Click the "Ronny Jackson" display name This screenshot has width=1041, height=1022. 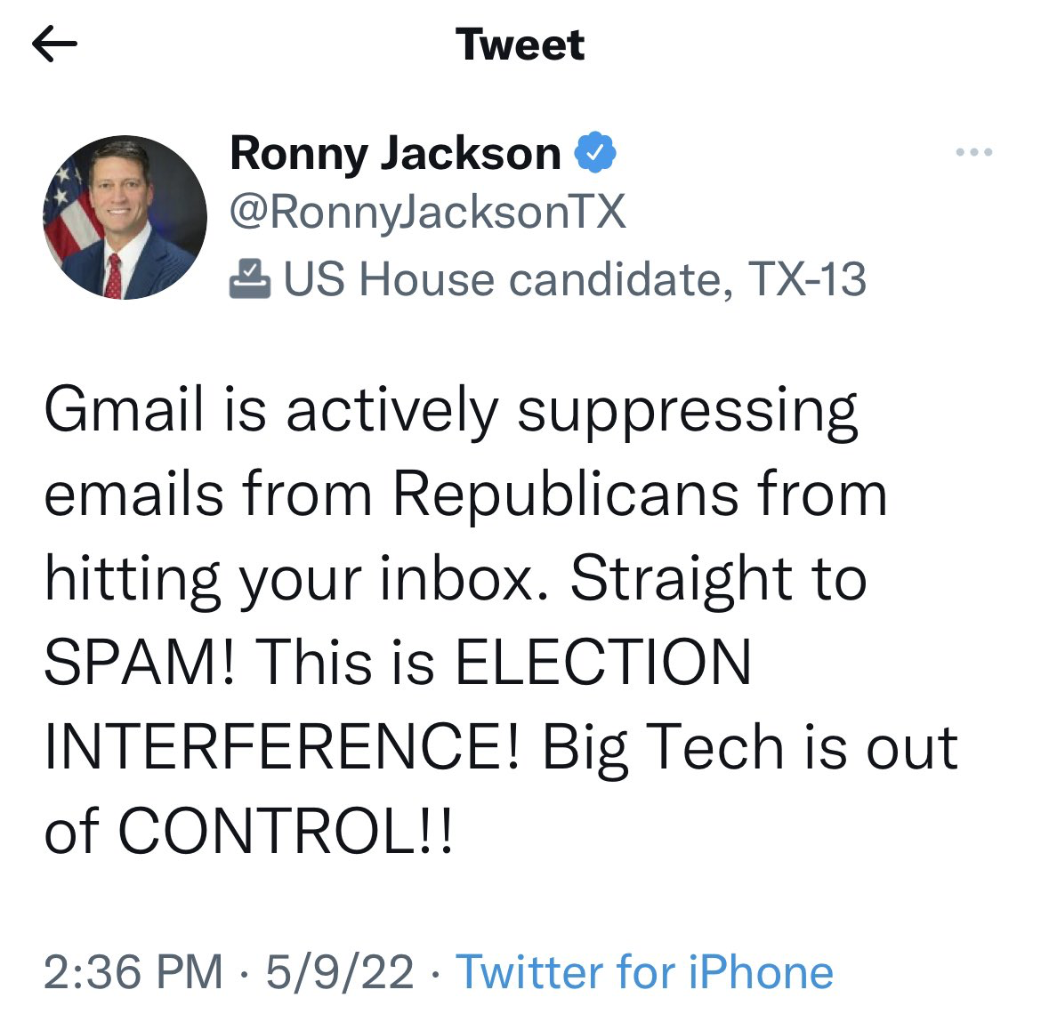click(395, 153)
